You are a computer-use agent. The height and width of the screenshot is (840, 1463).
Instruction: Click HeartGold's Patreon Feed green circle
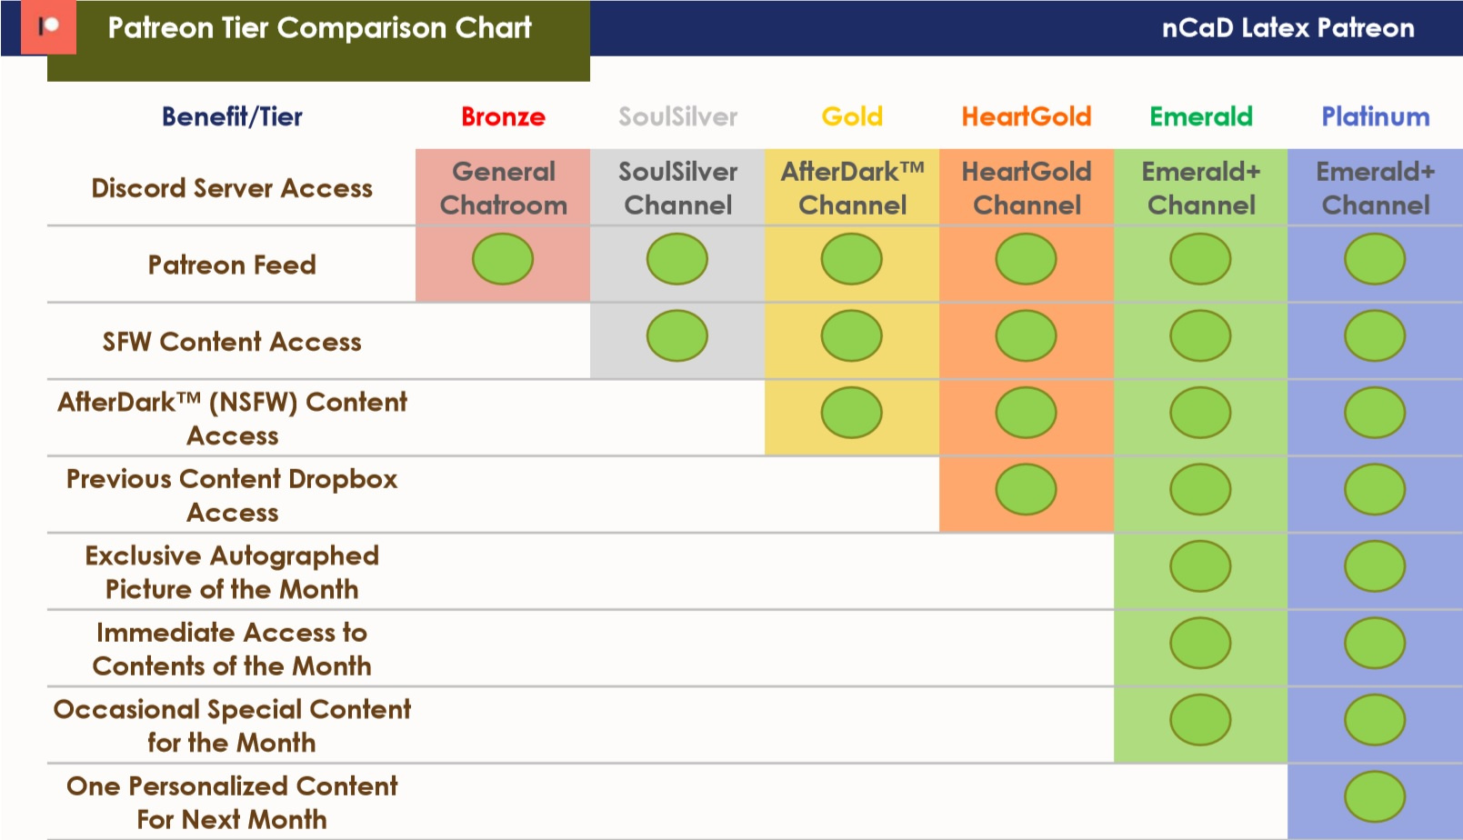1027,259
